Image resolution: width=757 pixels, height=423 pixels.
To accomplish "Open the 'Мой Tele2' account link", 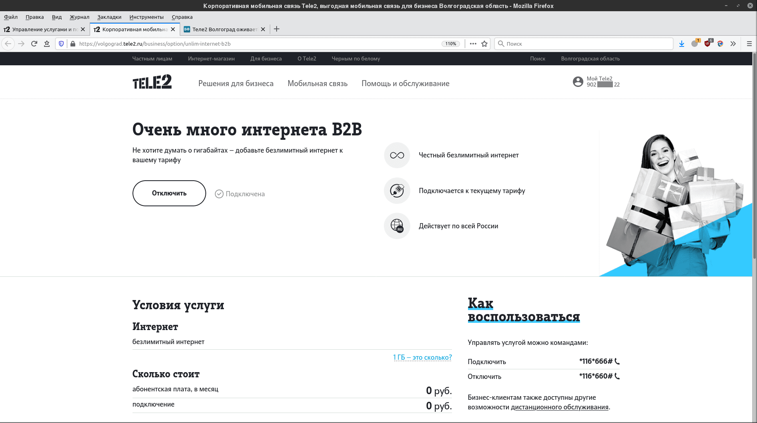I will coord(599,79).
